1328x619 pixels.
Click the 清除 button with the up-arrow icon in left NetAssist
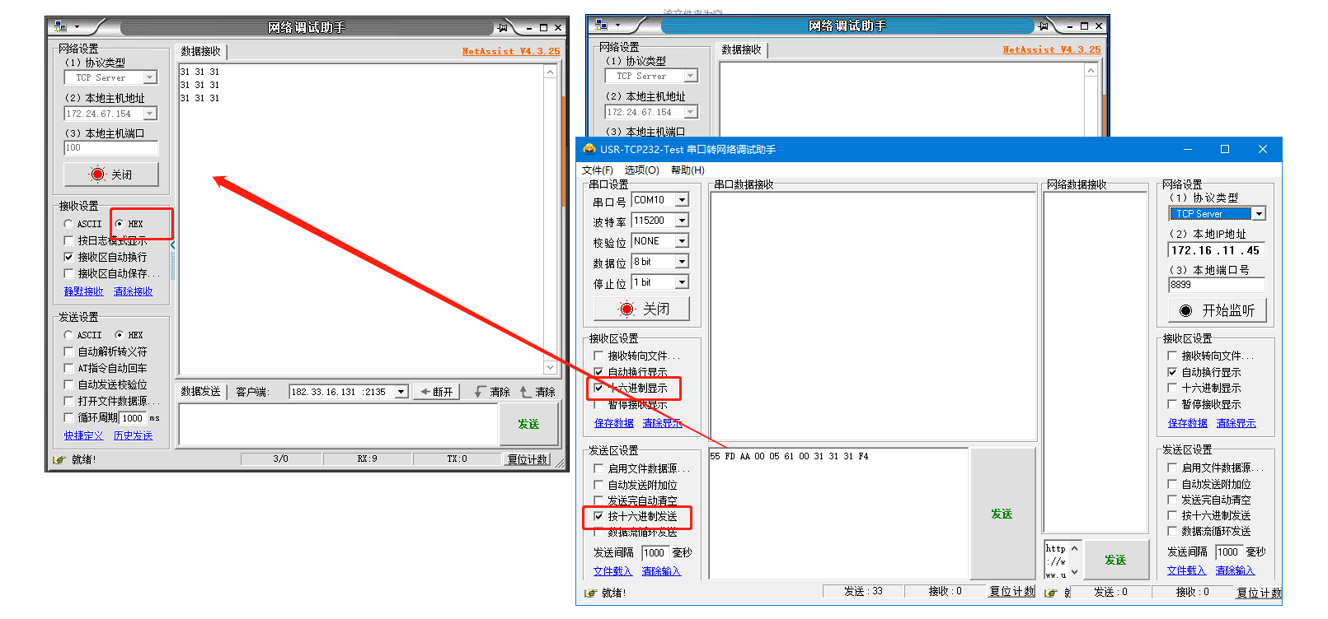[537, 392]
